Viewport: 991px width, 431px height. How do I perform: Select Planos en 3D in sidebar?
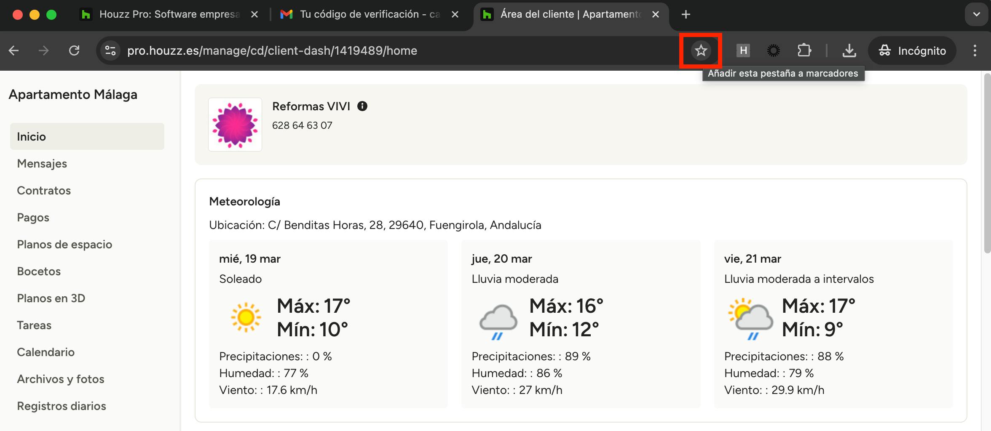click(51, 298)
